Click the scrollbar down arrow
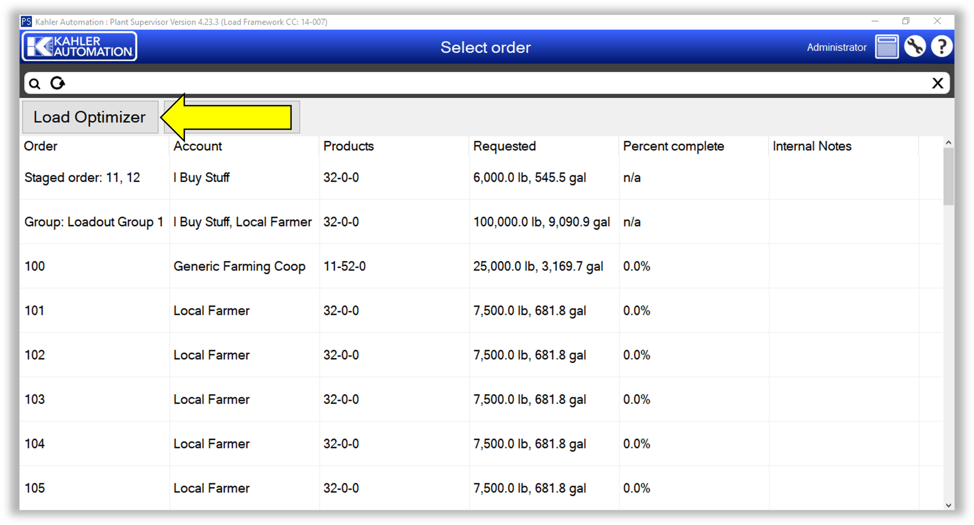 948,506
